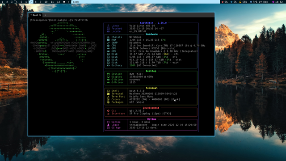Click the Fri 19 Dec date text

click(260, 2)
